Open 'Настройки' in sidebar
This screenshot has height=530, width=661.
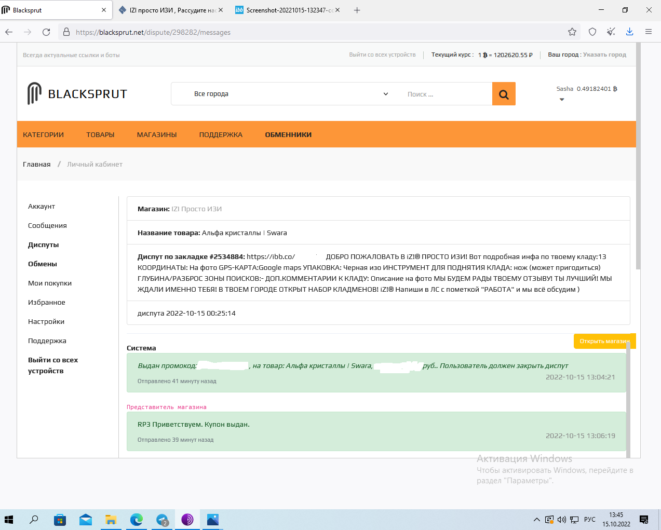(x=46, y=321)
